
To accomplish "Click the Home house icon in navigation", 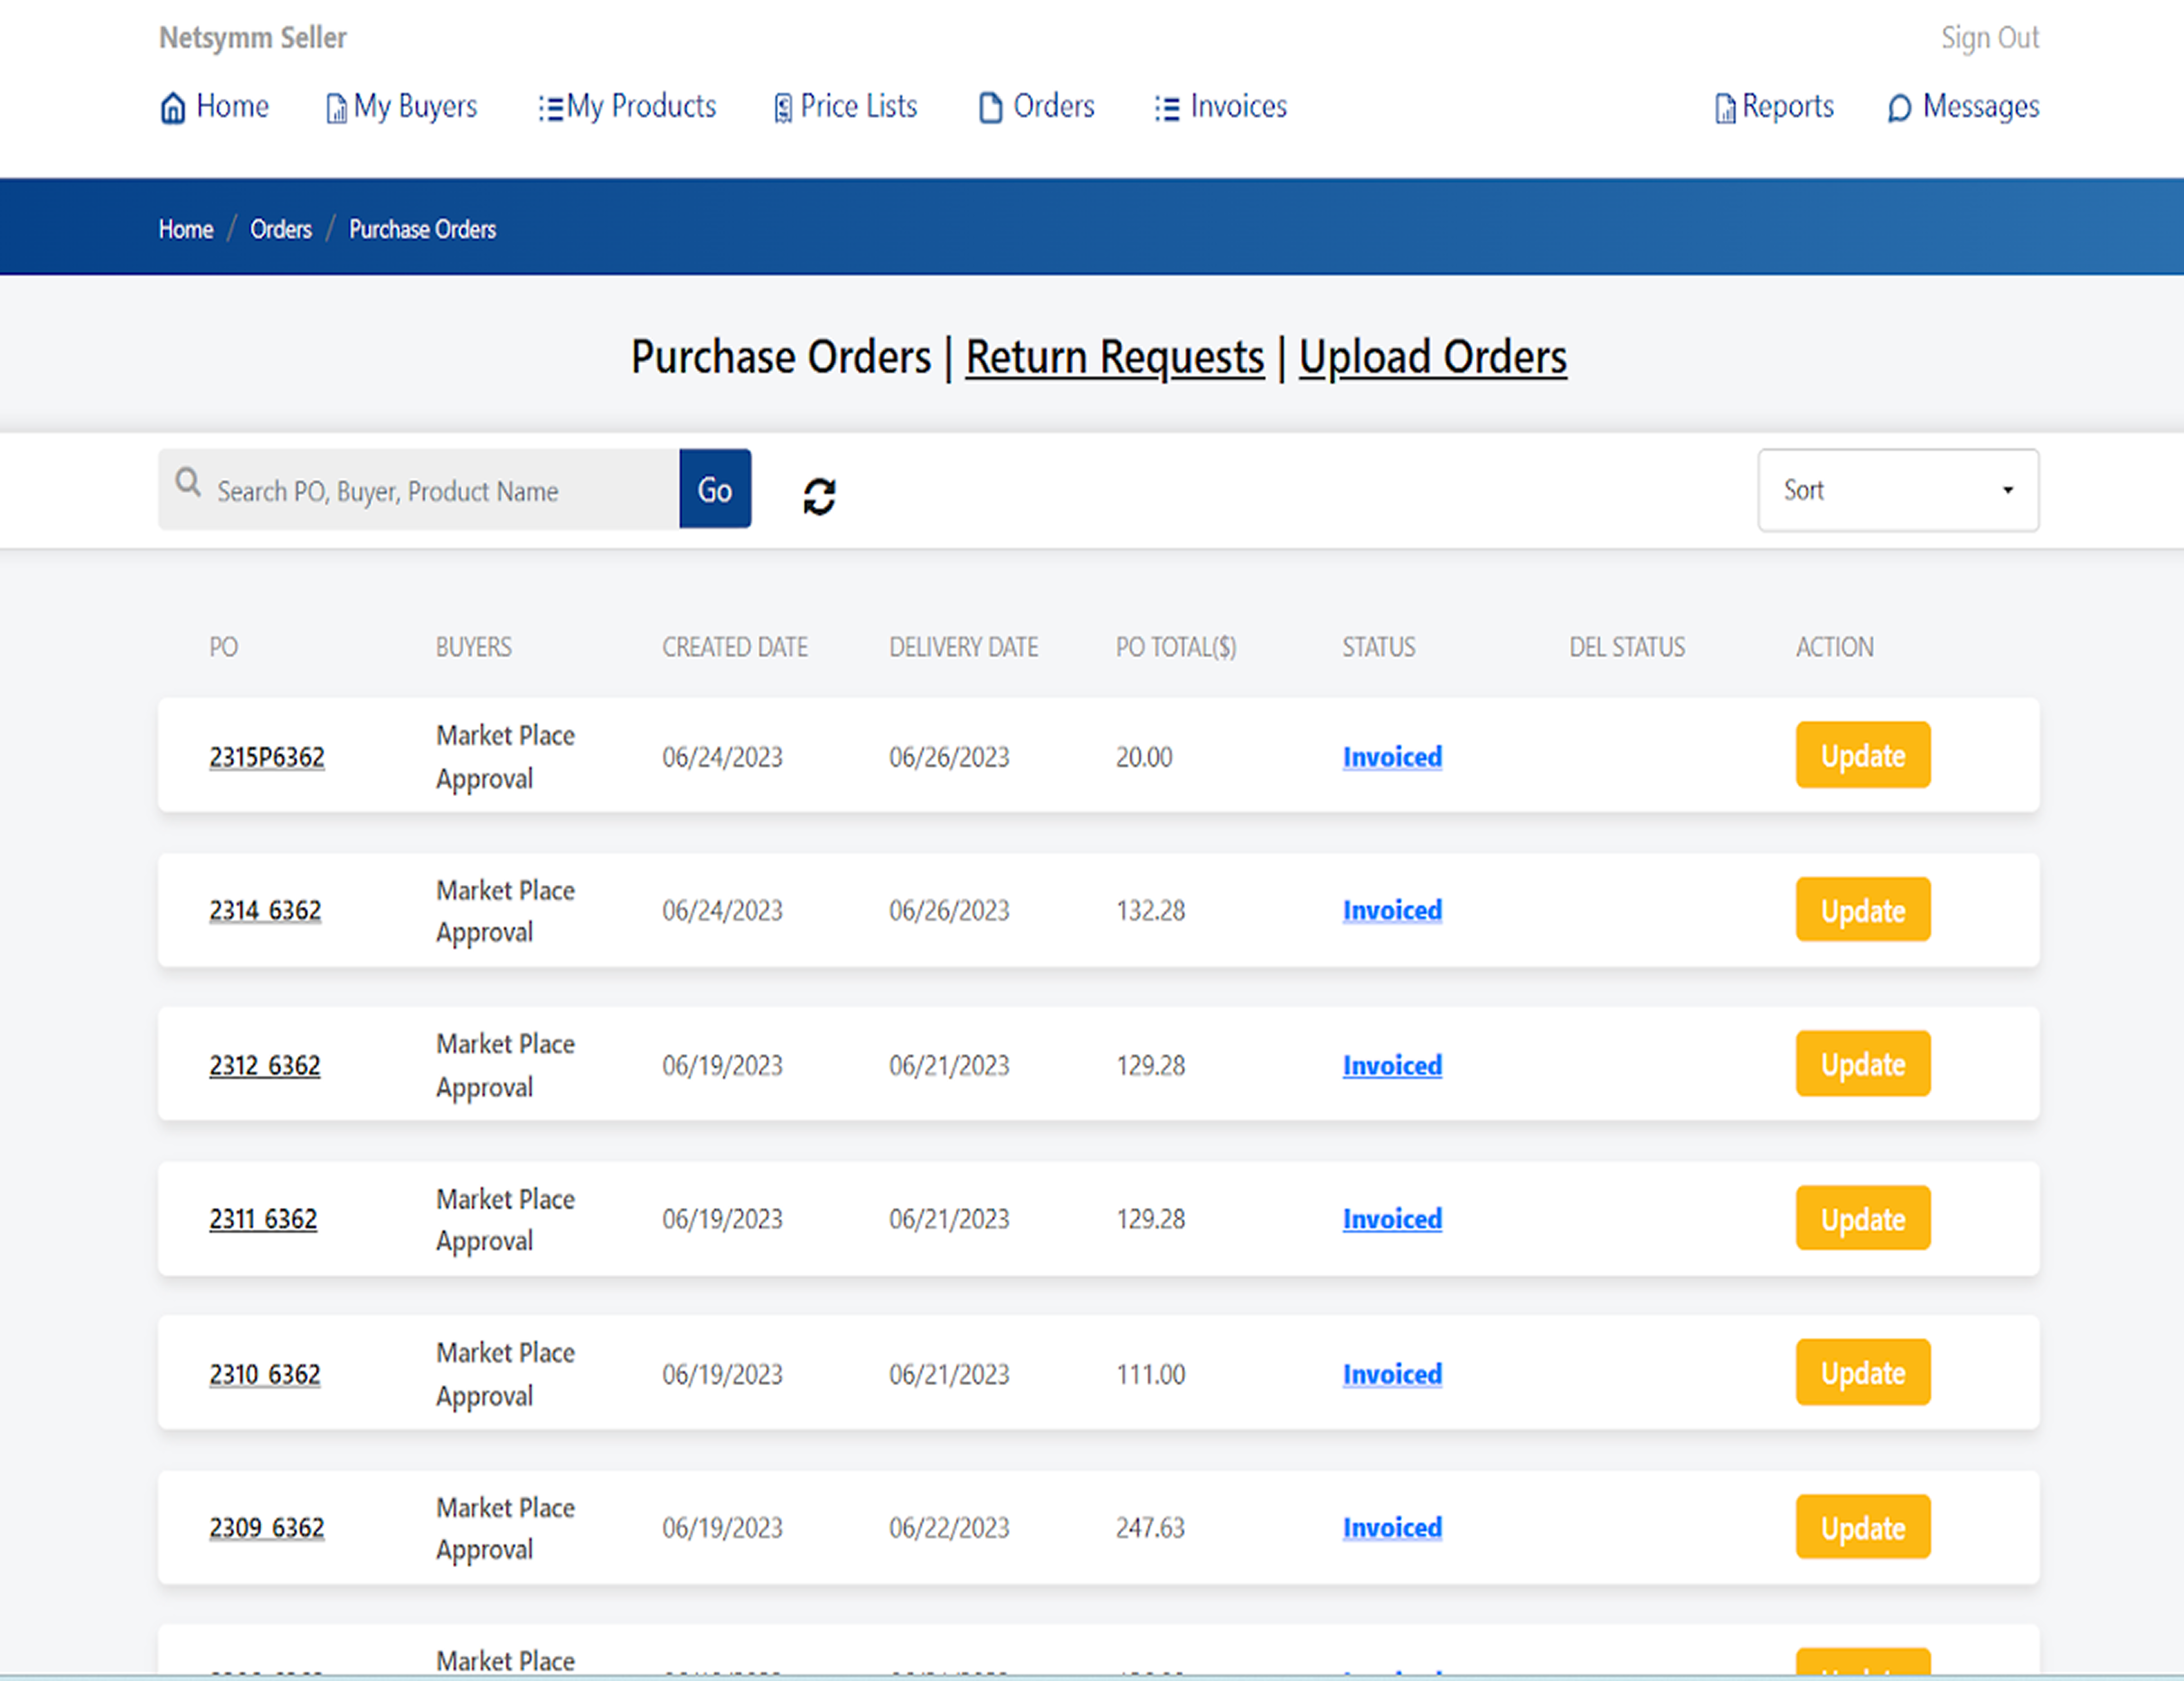I will point(173,107).
